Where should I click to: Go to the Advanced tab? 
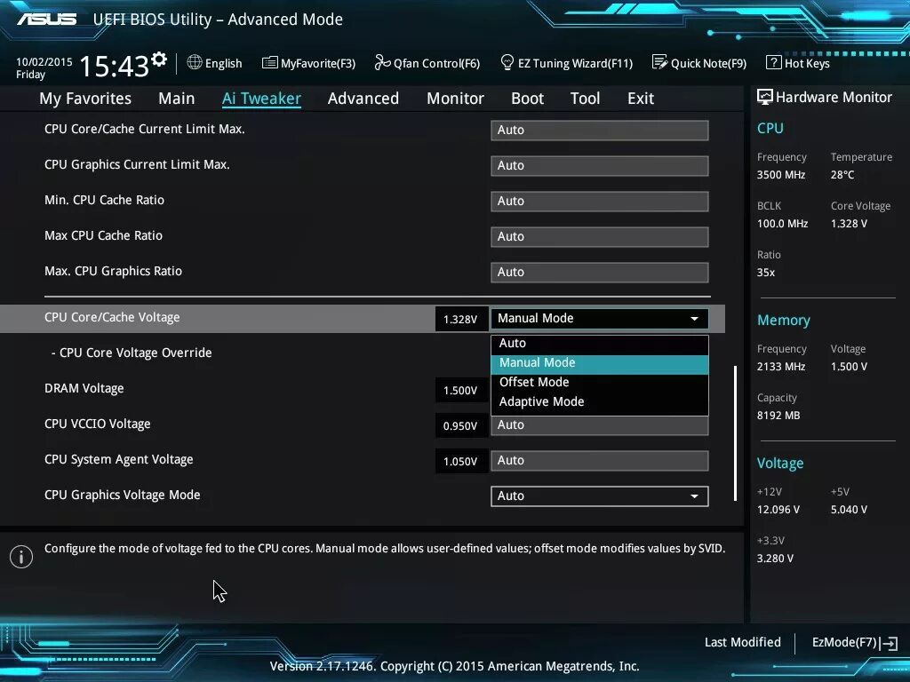(x=363, y=99)
